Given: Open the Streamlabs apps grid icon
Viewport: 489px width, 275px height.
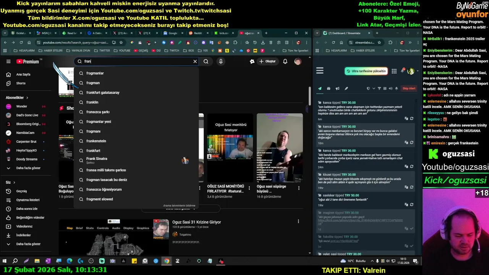Looking at the screenshot, I should (x=394, y=71).
